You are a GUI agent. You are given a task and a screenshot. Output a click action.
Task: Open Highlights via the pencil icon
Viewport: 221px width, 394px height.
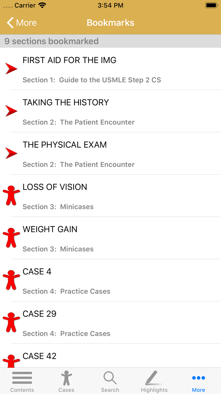pyautogui.click(x=154, y=381)
